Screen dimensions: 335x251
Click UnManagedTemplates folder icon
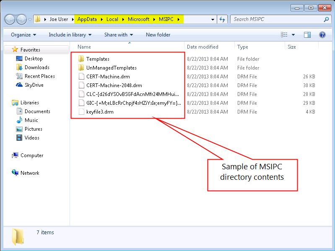pyautogui.click(x=81, y=67)
